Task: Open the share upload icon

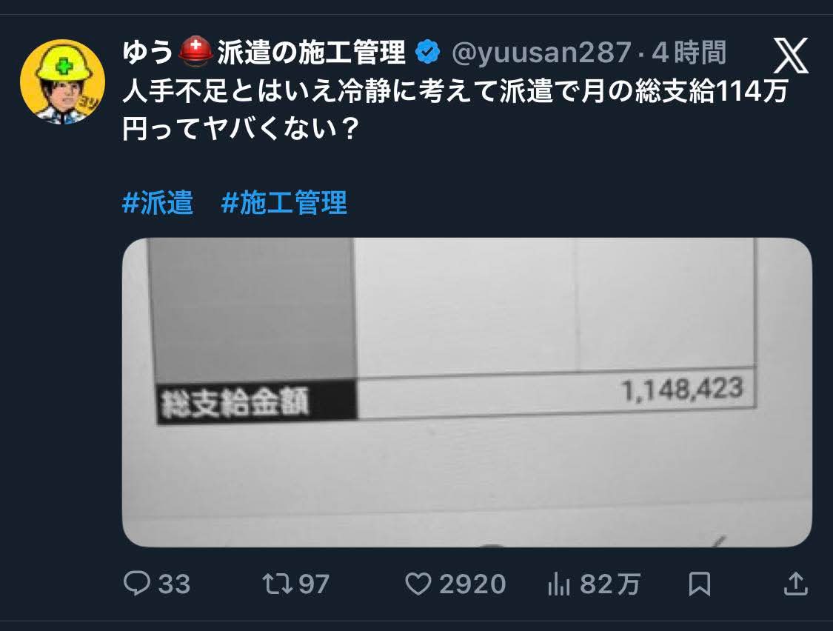Action: [795, 583]
